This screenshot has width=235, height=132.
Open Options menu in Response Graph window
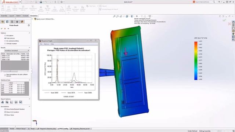pos(46,44)
